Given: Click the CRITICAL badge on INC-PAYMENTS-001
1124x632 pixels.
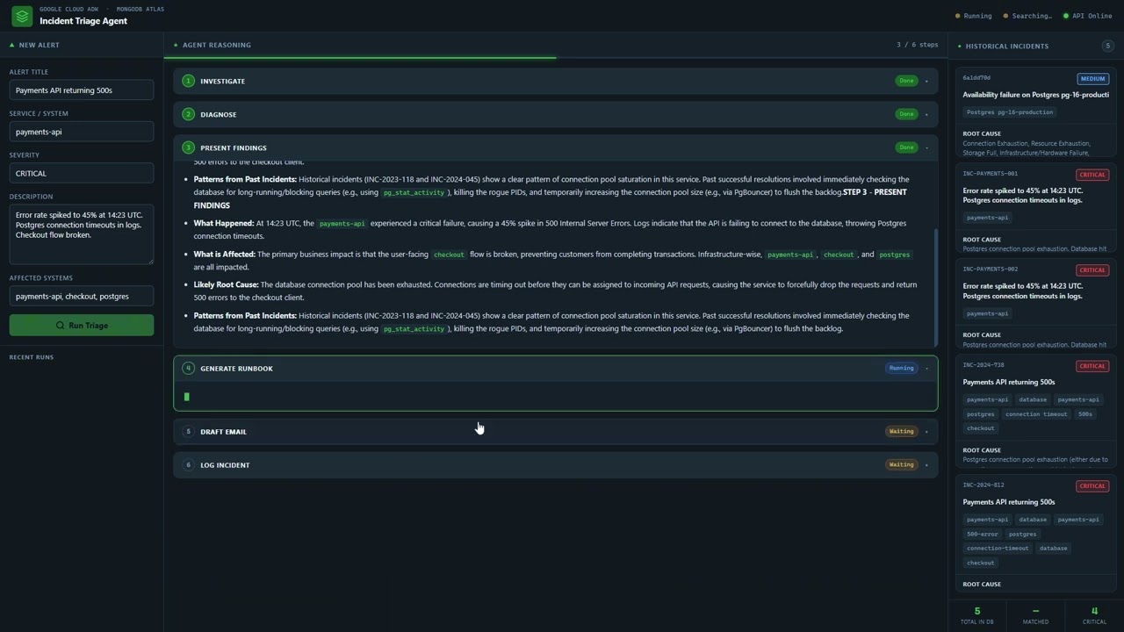Looking at the screenshot, I should [x=1093, y=175].
